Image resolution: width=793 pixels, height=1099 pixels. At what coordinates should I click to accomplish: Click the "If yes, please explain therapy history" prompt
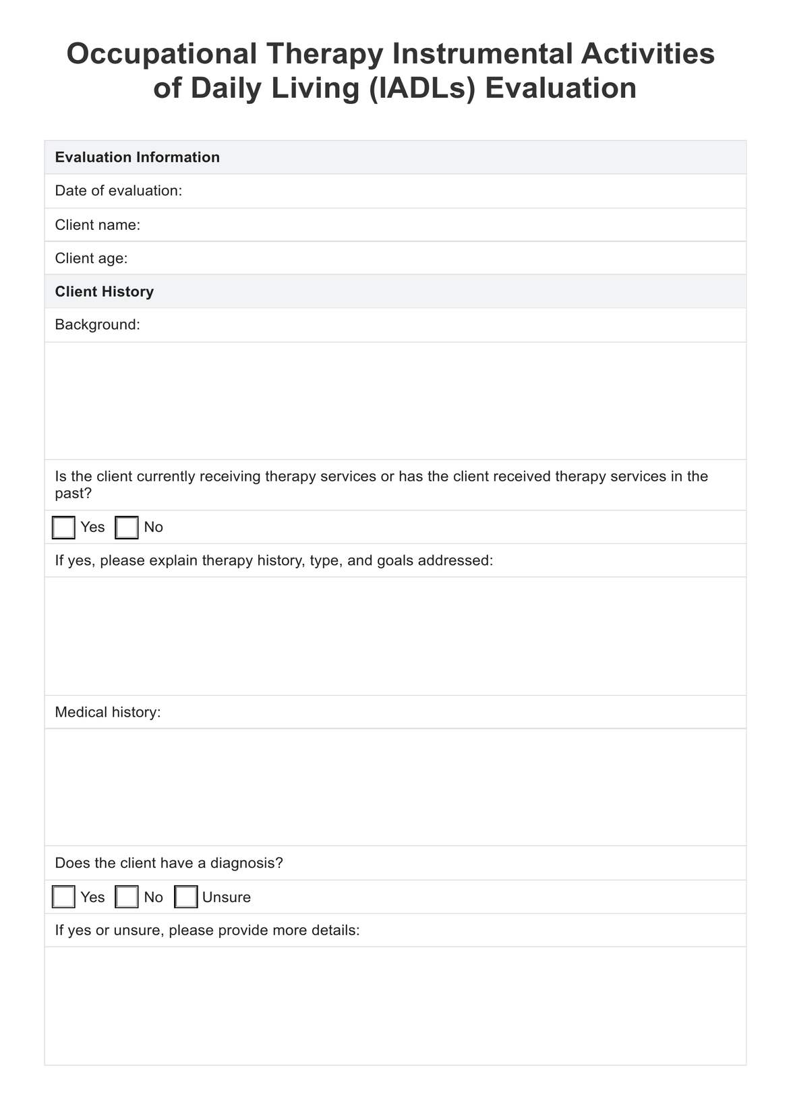pos(274,560)
